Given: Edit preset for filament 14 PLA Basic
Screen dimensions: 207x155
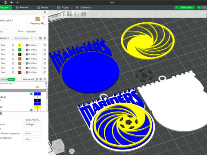Looking at the screenshot, I should [x=45, y=72].
